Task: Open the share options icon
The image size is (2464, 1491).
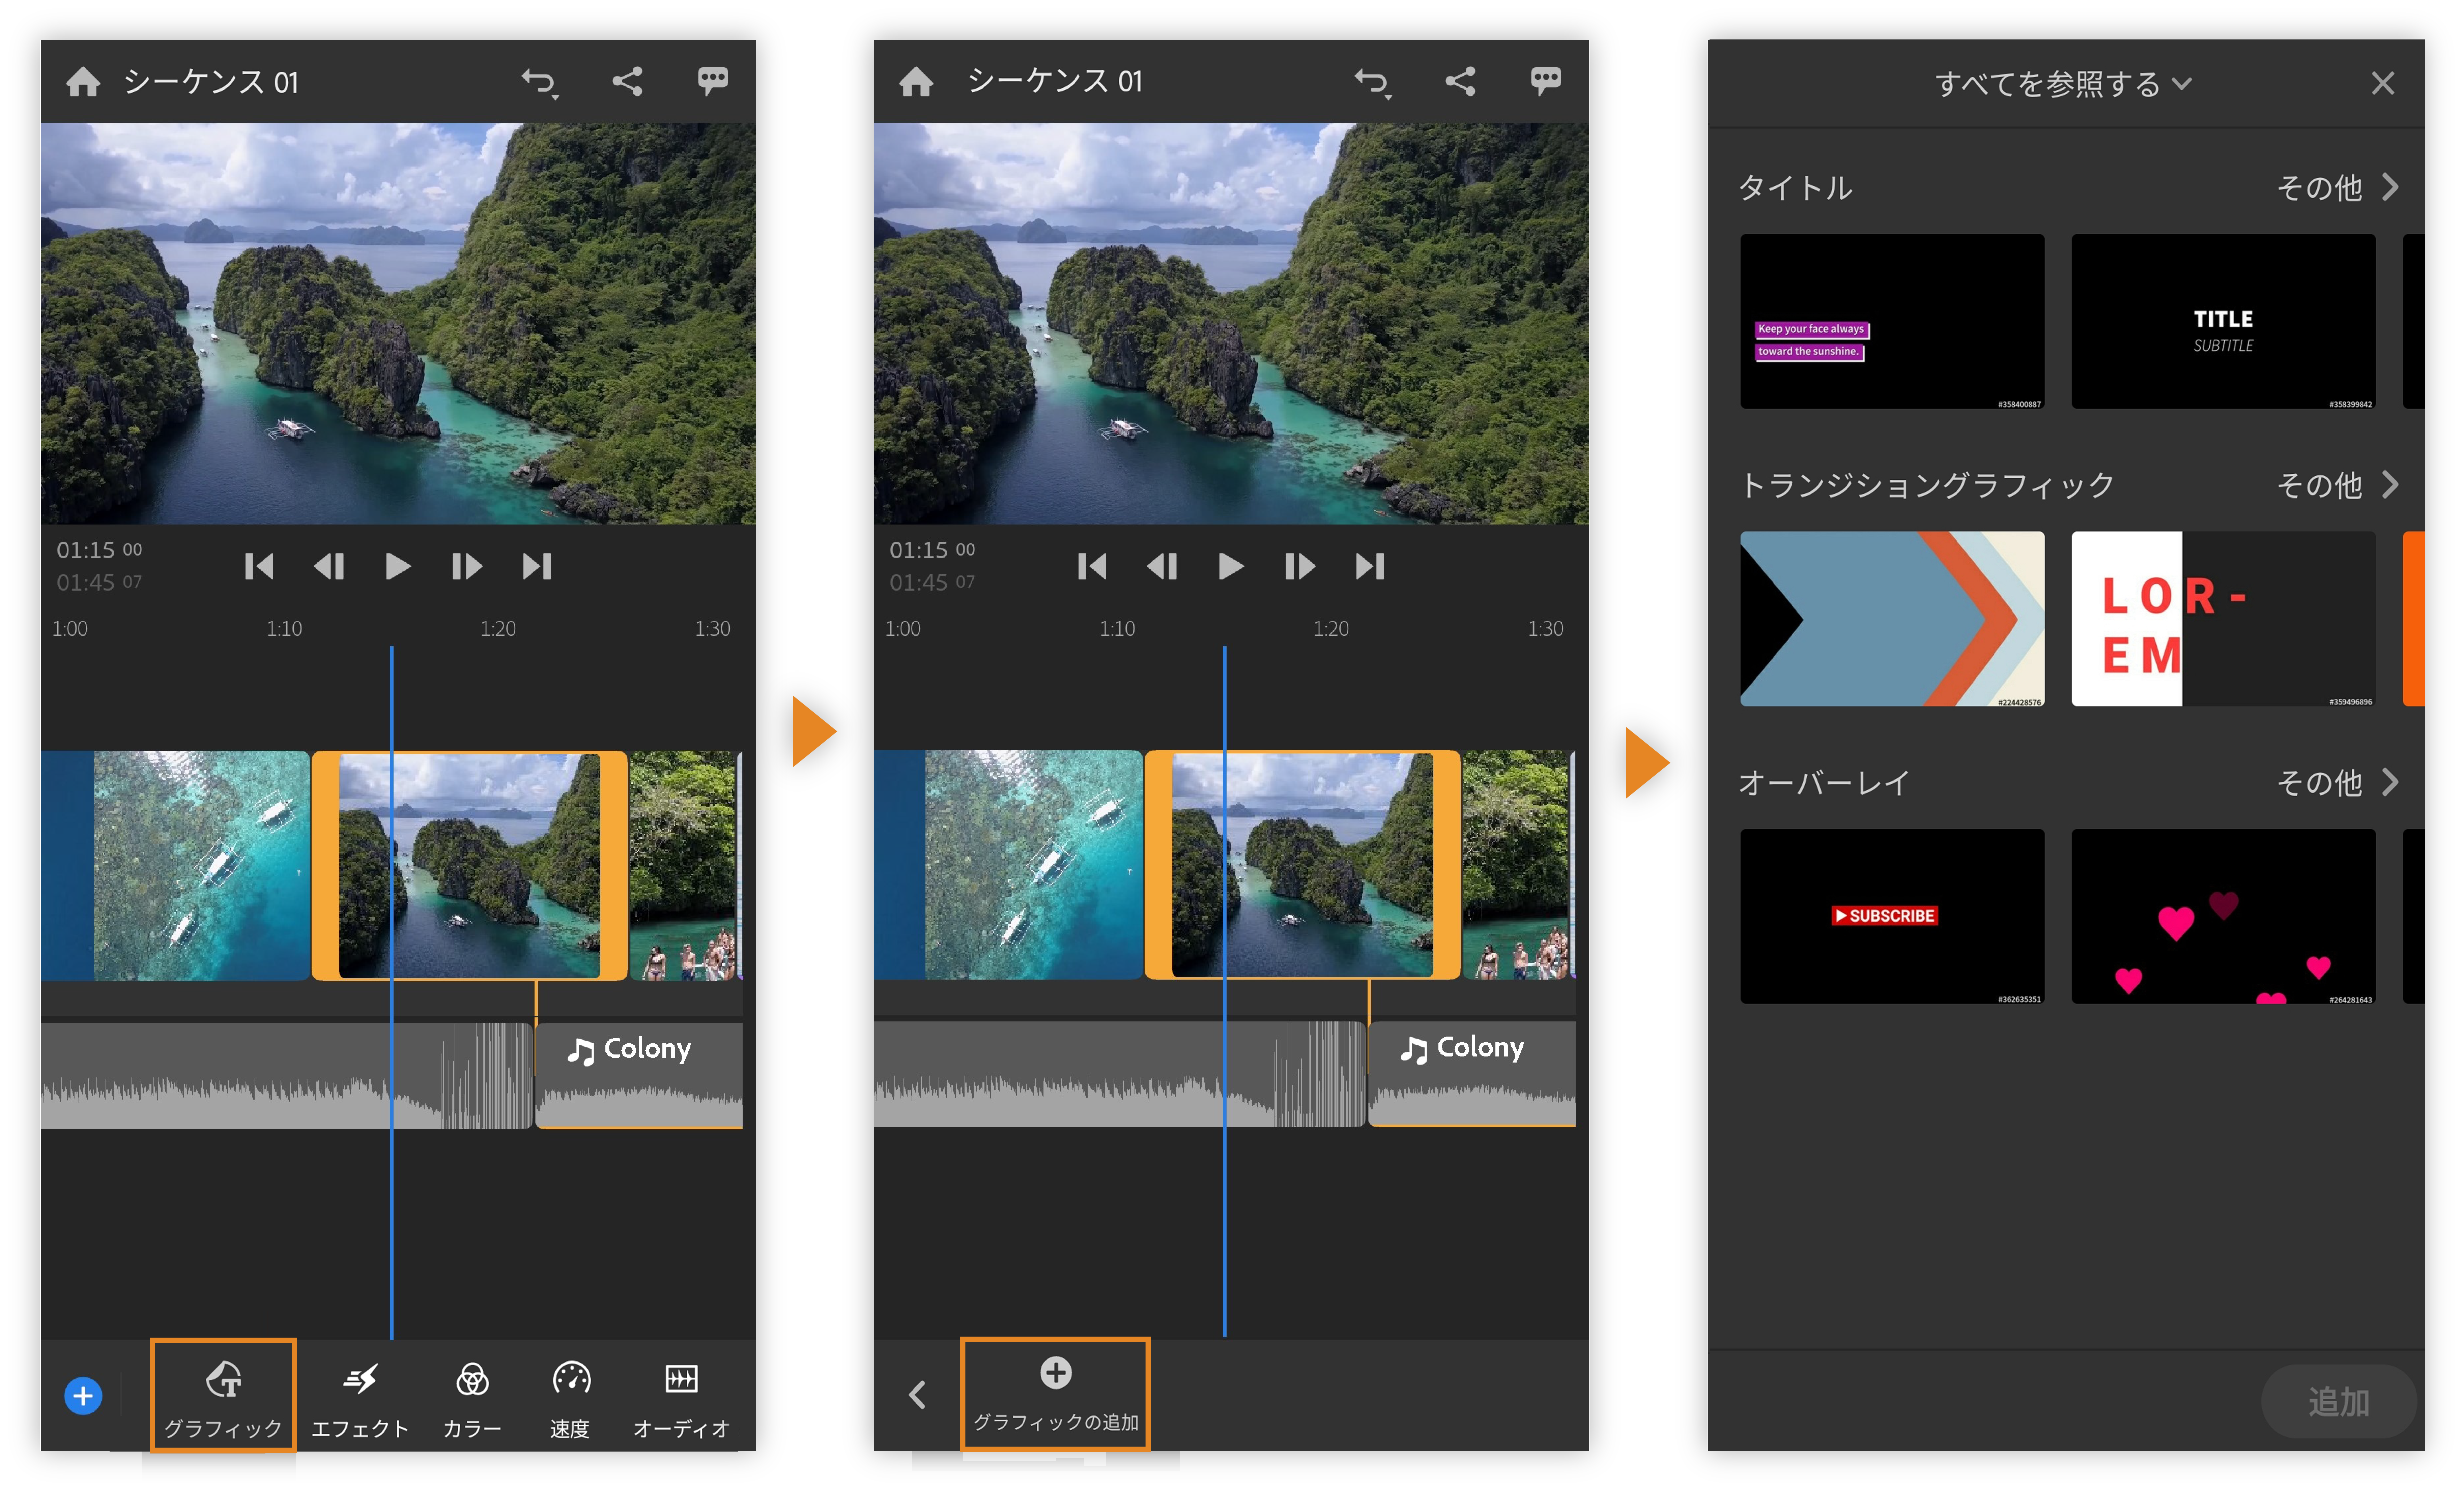Action: [628, 81]
